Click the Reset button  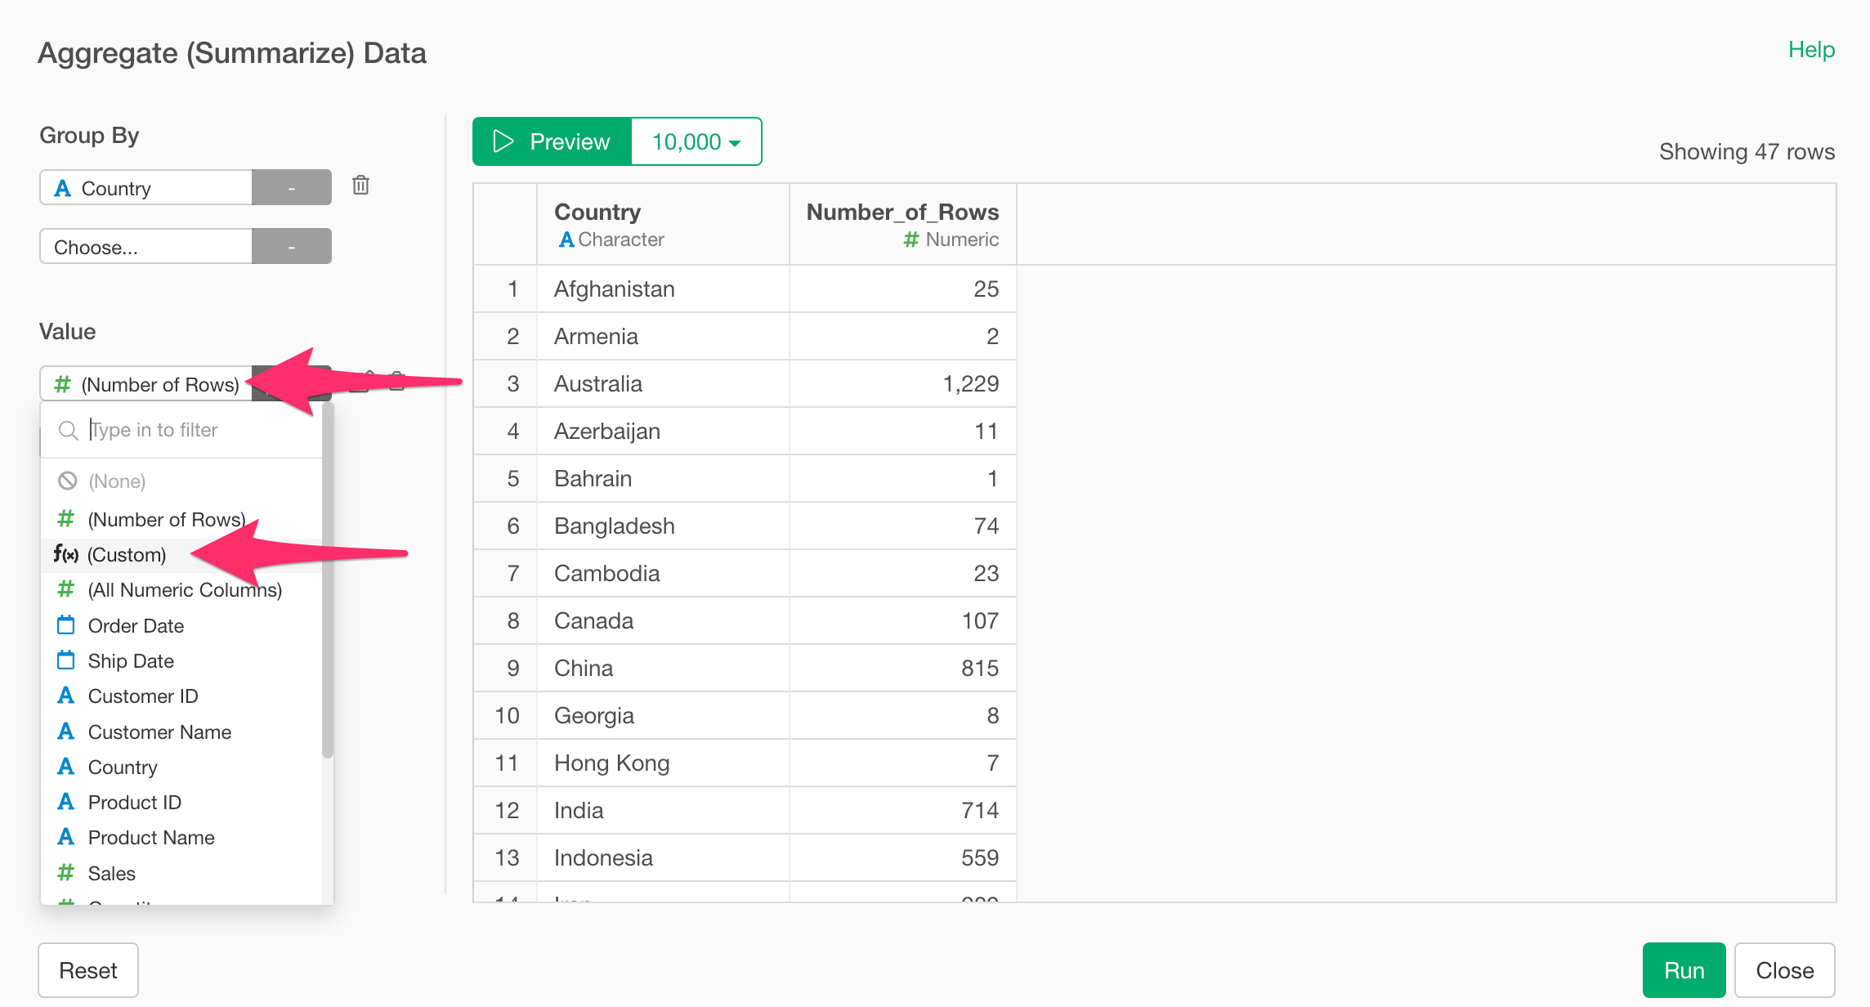point(88,970)
